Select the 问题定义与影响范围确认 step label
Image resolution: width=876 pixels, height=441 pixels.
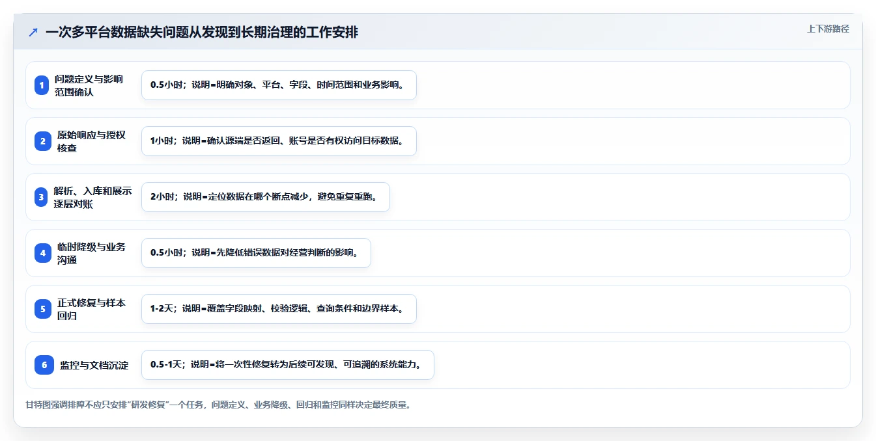point(89,85)
